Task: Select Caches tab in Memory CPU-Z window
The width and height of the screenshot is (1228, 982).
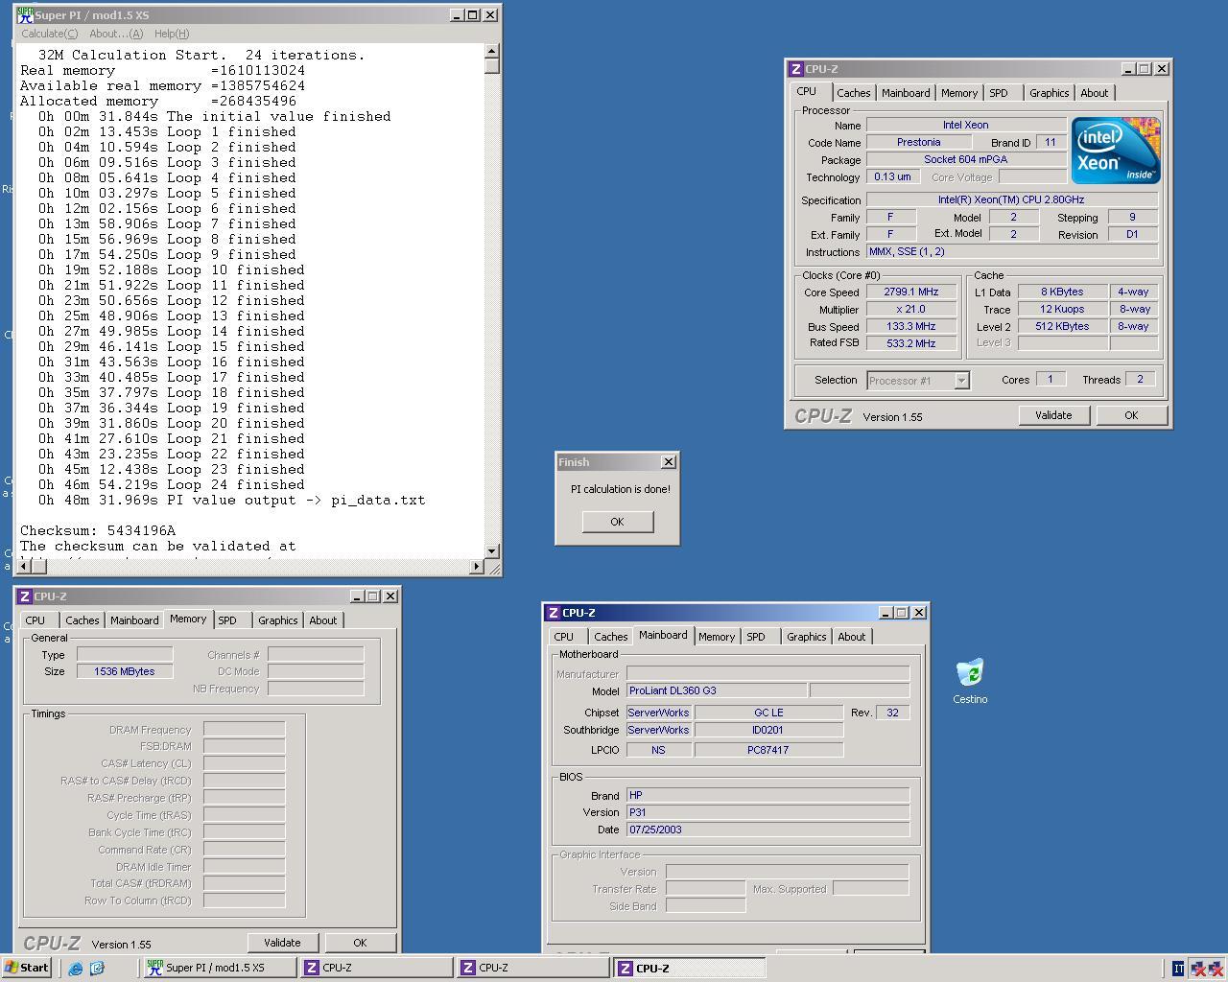Action: pyautogui.click(x=82, y=620)
